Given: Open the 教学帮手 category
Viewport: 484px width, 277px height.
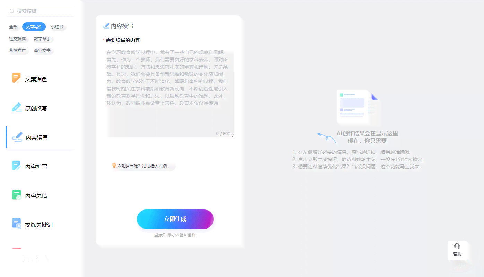Looking at the screenshot, I should (x=42, y=38).
